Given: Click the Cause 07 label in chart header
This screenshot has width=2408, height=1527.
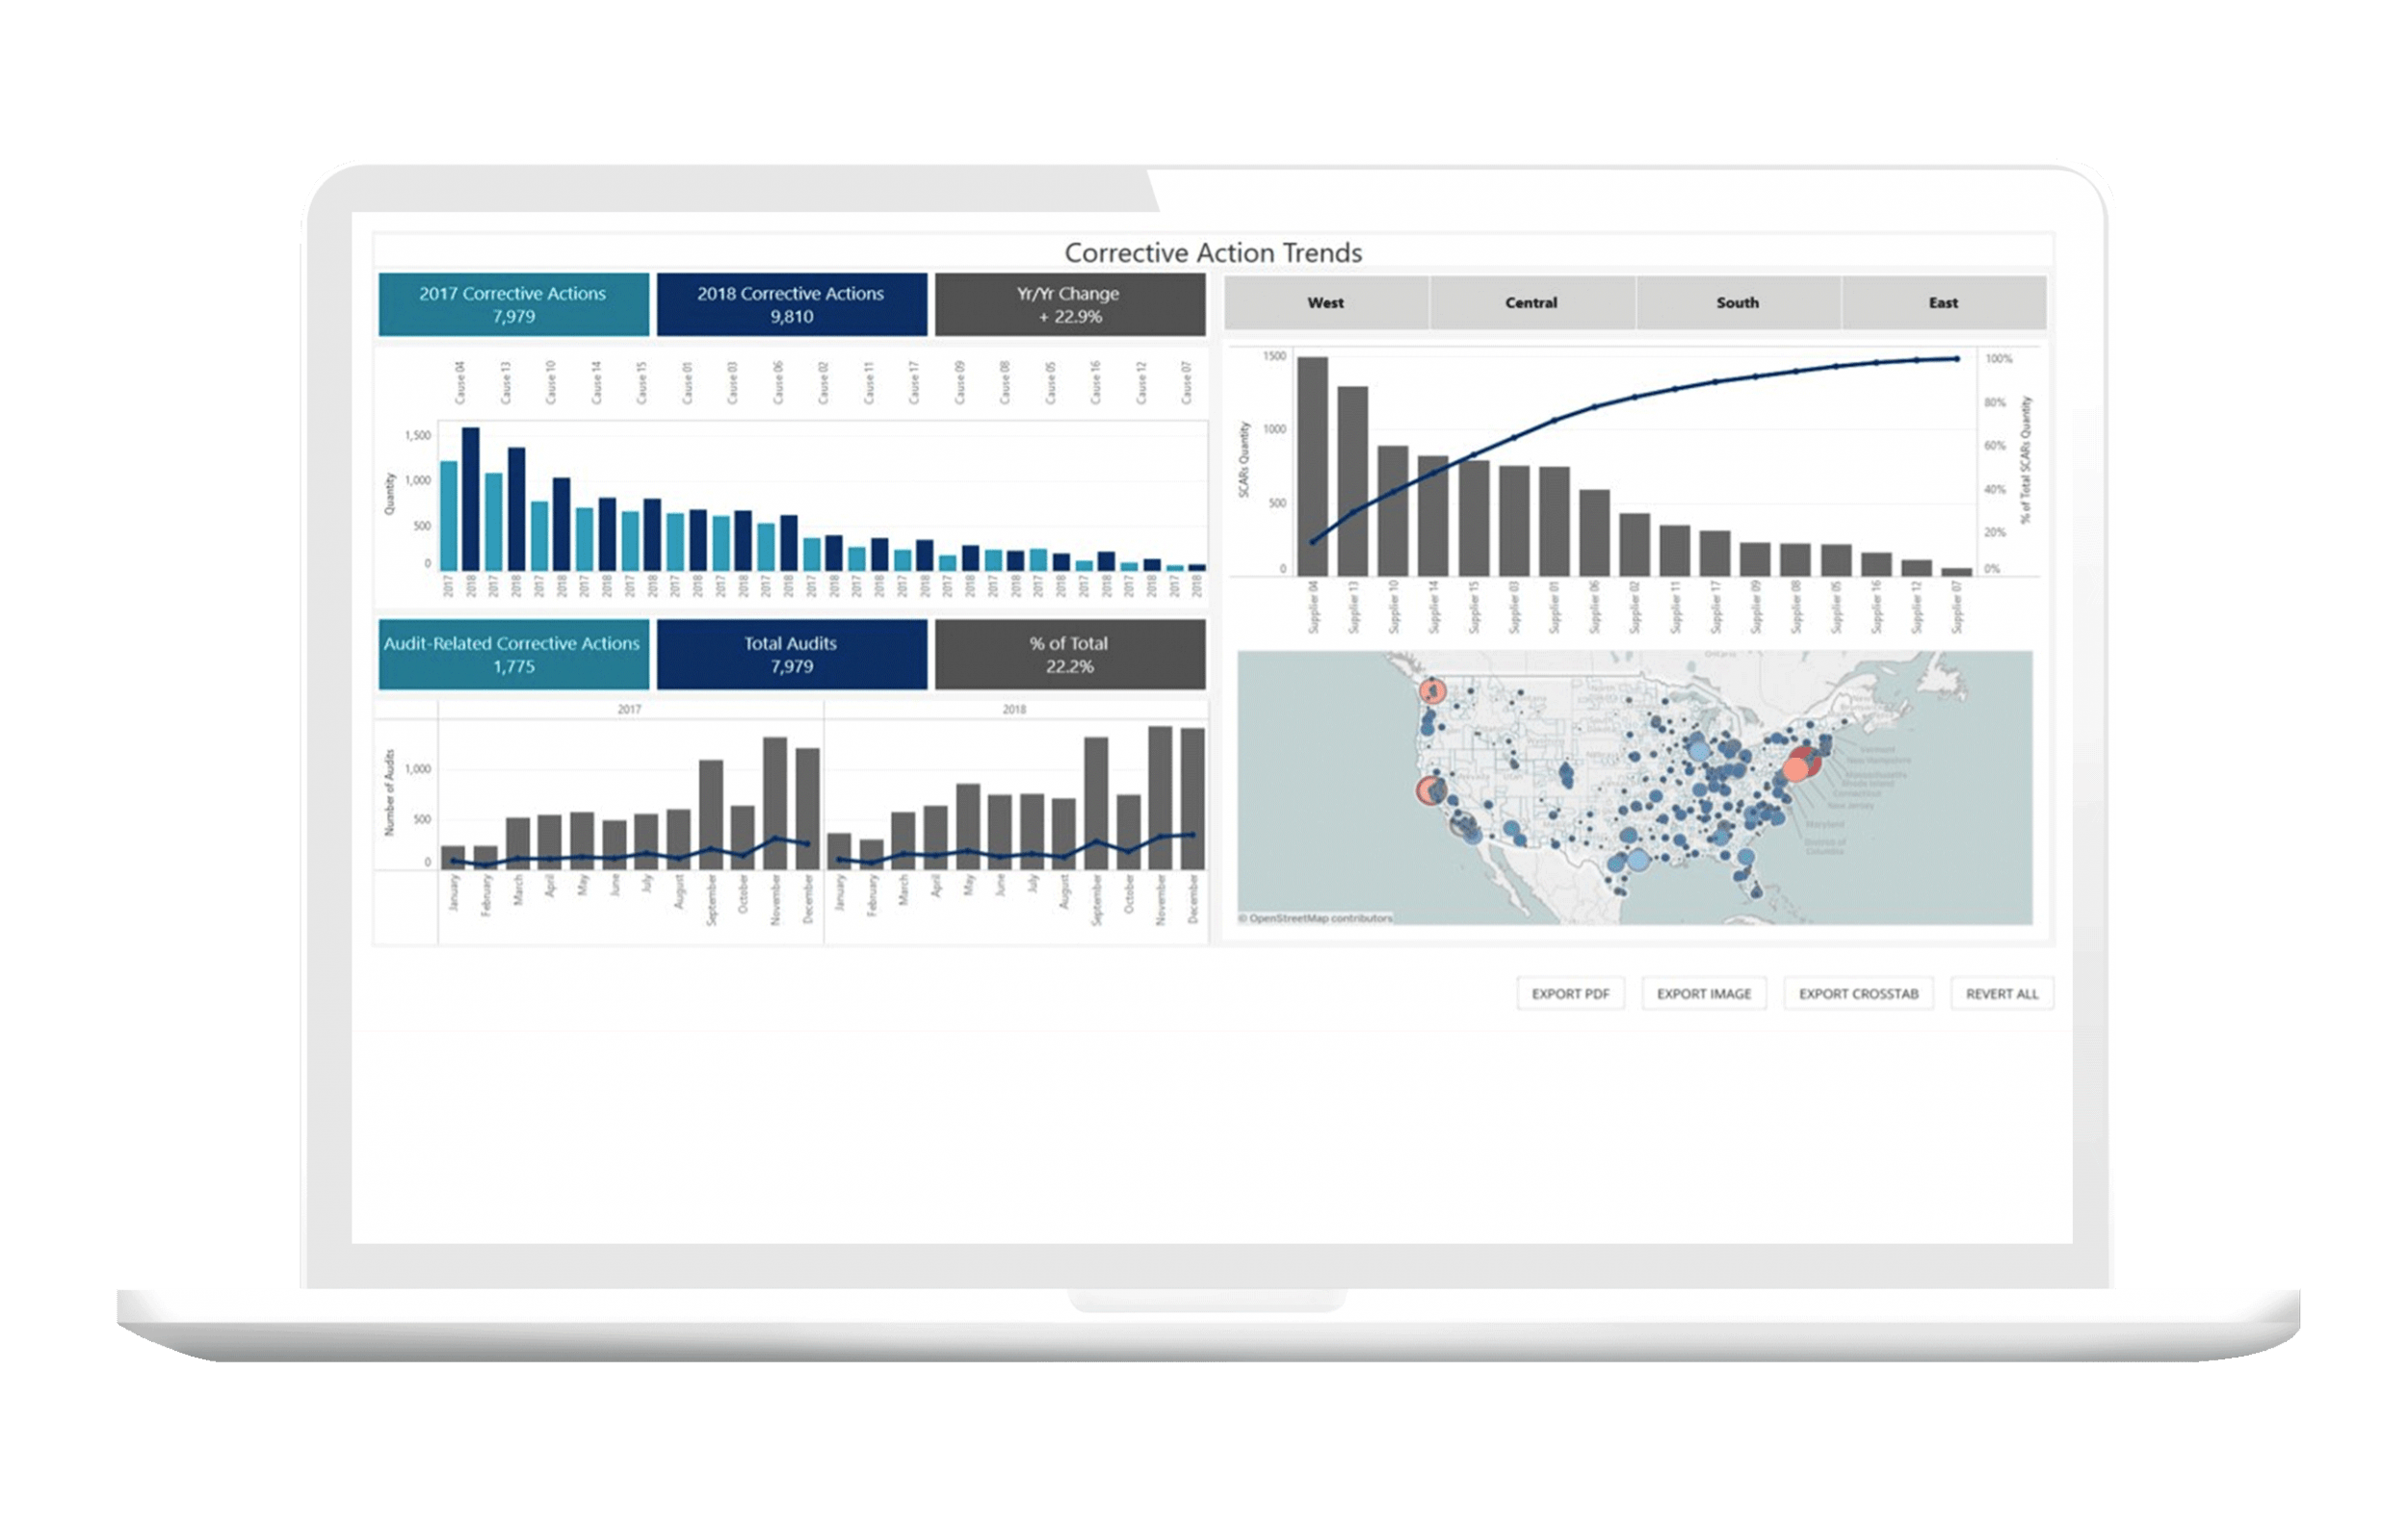Looking at the screenshot, I should click(x=1187, y=383).
